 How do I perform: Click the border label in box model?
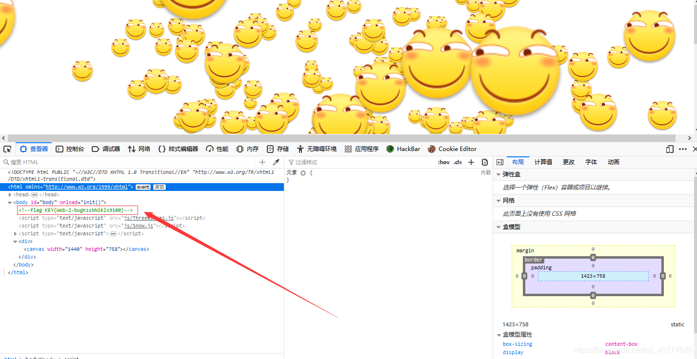(534, 260)
